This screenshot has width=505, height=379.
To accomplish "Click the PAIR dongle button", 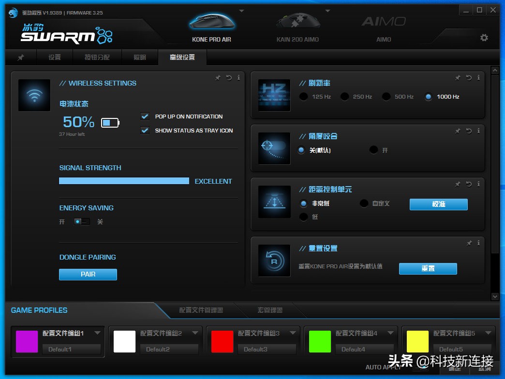I will [x=88, y=275].
